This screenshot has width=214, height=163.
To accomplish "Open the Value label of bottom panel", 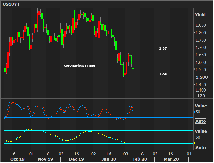I will point(201,131).
